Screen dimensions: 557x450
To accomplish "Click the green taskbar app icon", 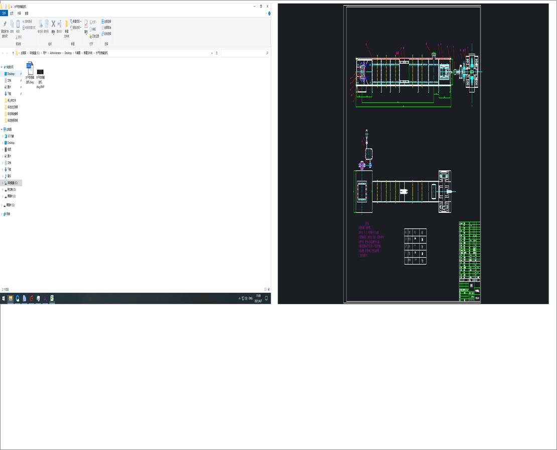I will [52, 298].
